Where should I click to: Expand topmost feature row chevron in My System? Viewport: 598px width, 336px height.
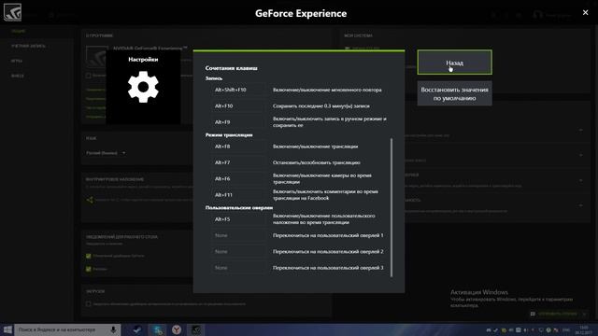(x=581, y=131)
